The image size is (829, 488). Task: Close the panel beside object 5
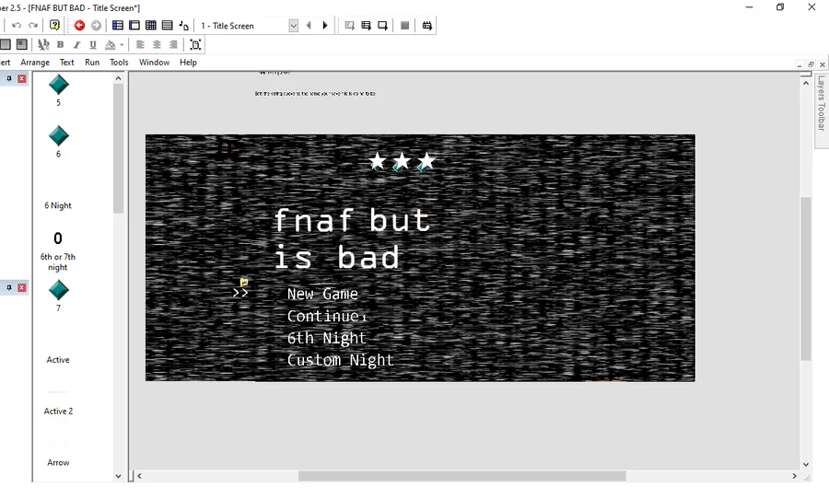pos(22,78)
